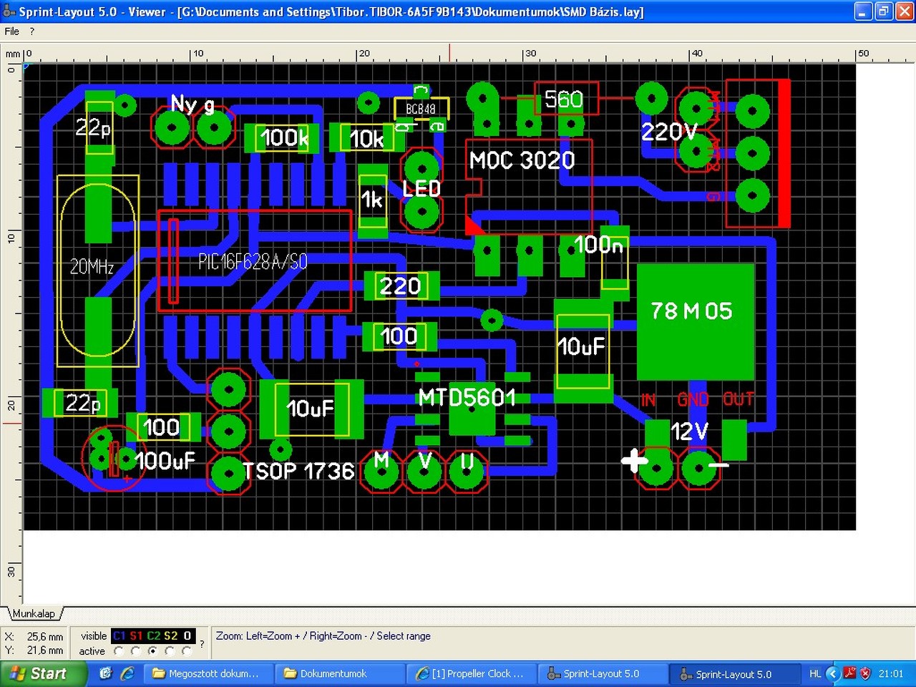Click the red GND pin label
This screenshot has height=687, width=916.
tap(693, 399)
